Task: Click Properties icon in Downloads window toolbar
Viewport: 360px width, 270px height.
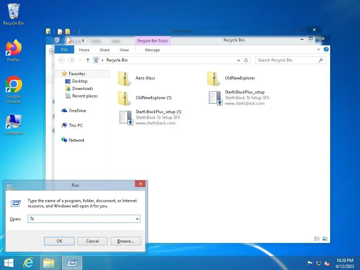Action: click(60, 31)
